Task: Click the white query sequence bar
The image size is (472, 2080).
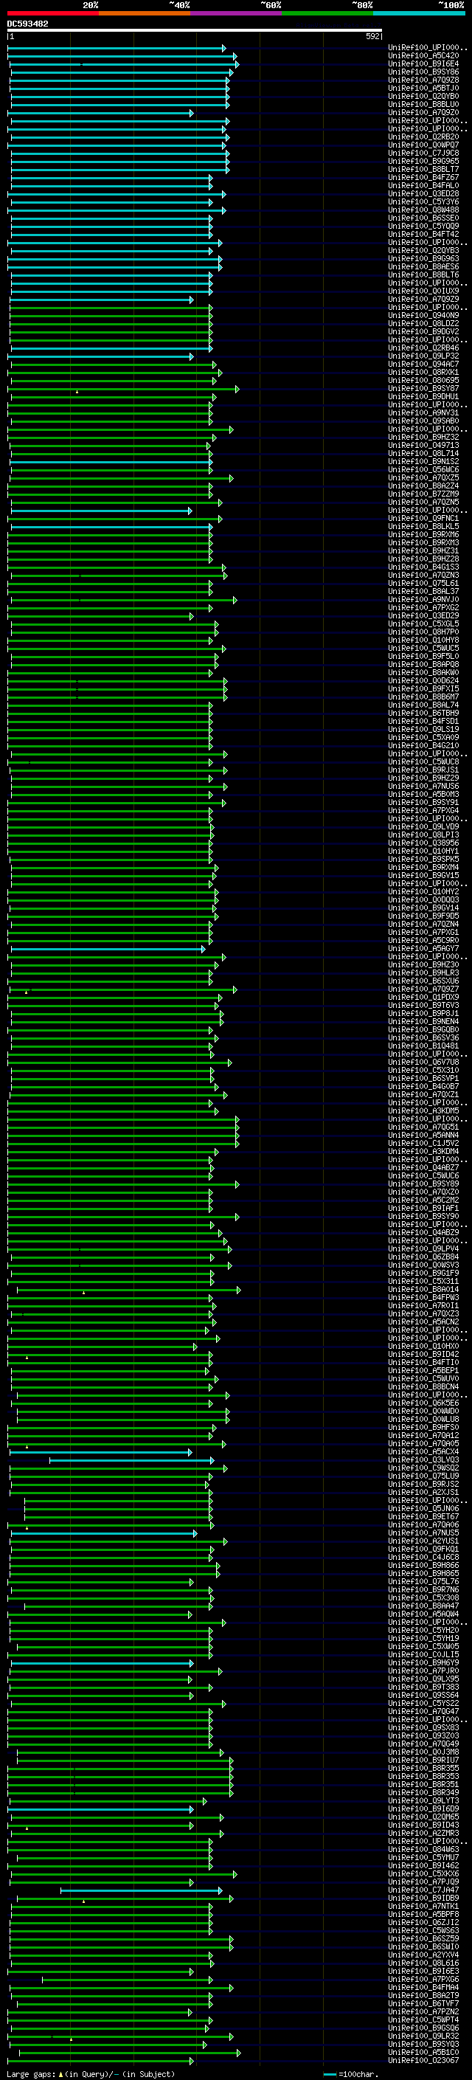Action: (195, 31)
